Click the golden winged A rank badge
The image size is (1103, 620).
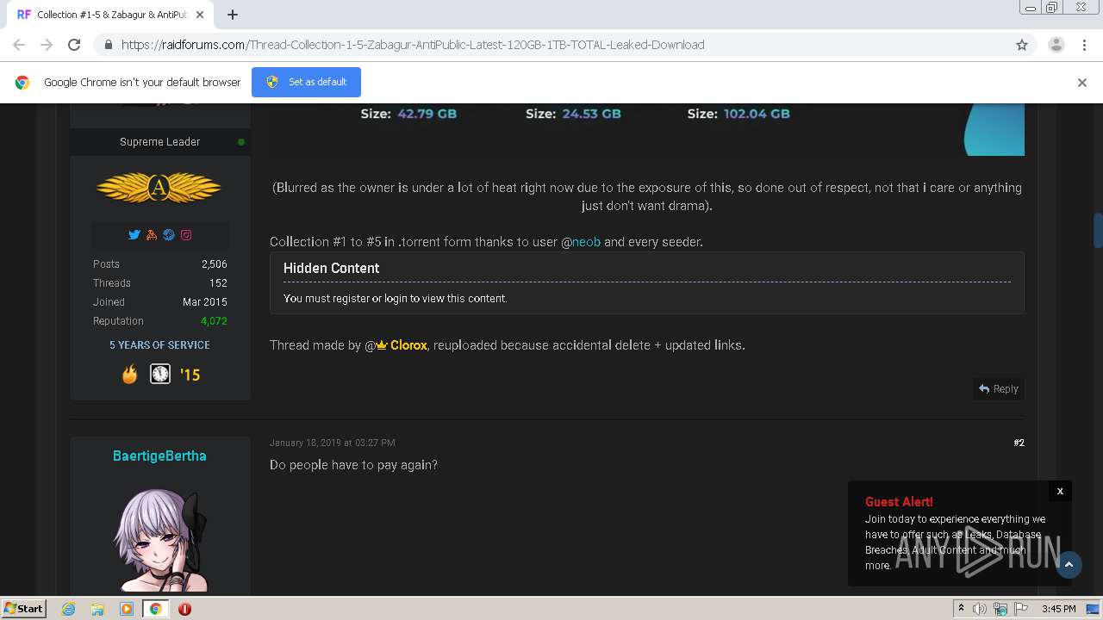coord(159,188)
